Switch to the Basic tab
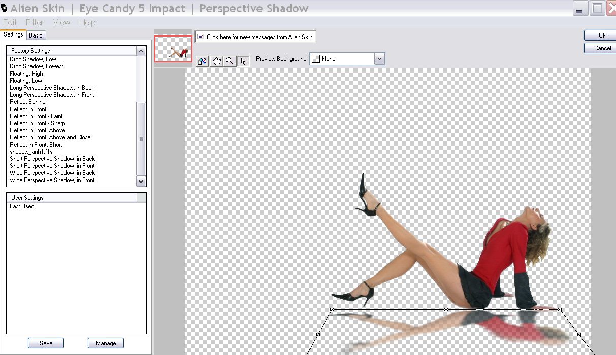The image size is (616, 355). 36,35
